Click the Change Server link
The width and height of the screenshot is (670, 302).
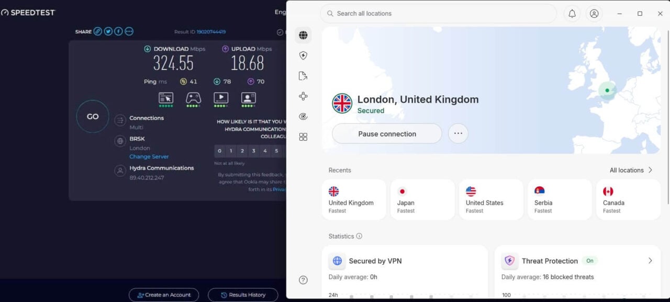point(149,156)
